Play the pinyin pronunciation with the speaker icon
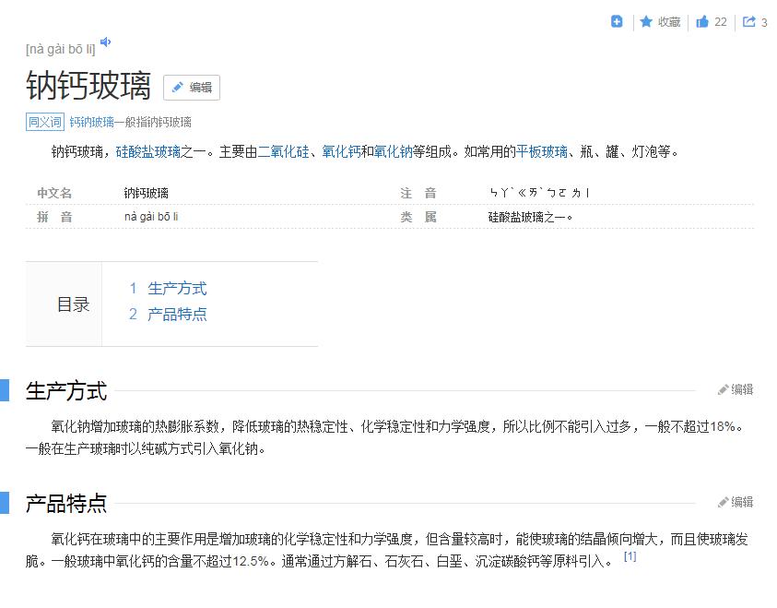The image size is (777, 608). click(105, 40)
